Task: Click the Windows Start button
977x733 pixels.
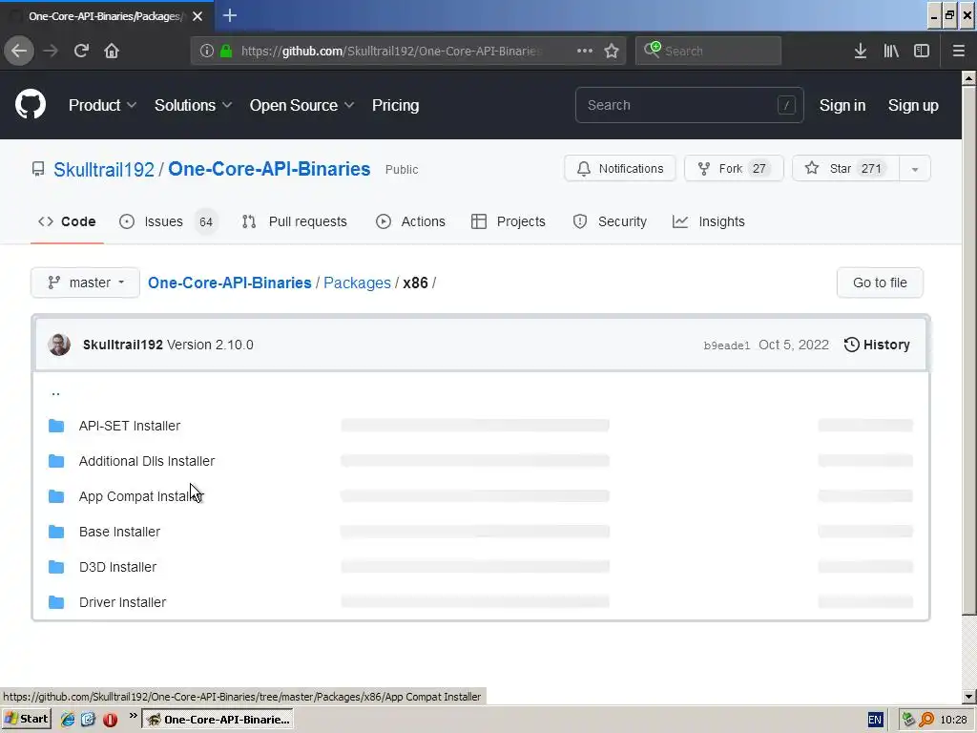Action: 26,720
